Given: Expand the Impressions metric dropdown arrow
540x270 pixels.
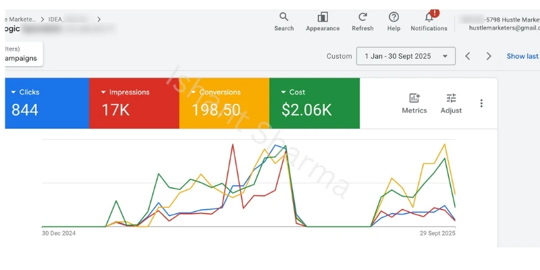Looking at the screenshot, I should click(x=103, y=92).
